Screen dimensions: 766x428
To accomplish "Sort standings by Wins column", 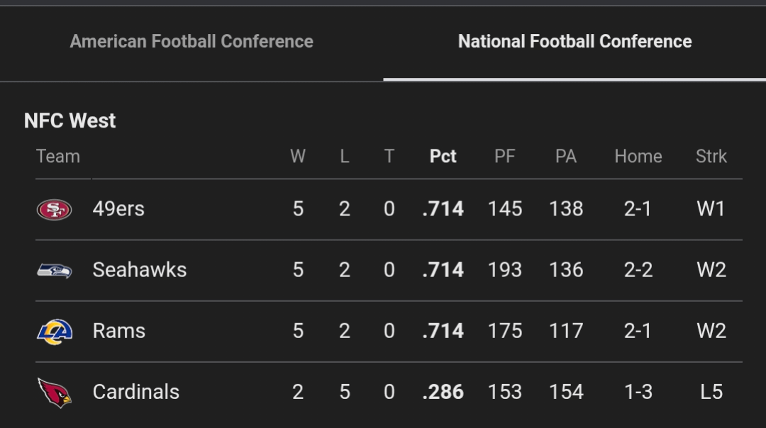I will [298, 157].
